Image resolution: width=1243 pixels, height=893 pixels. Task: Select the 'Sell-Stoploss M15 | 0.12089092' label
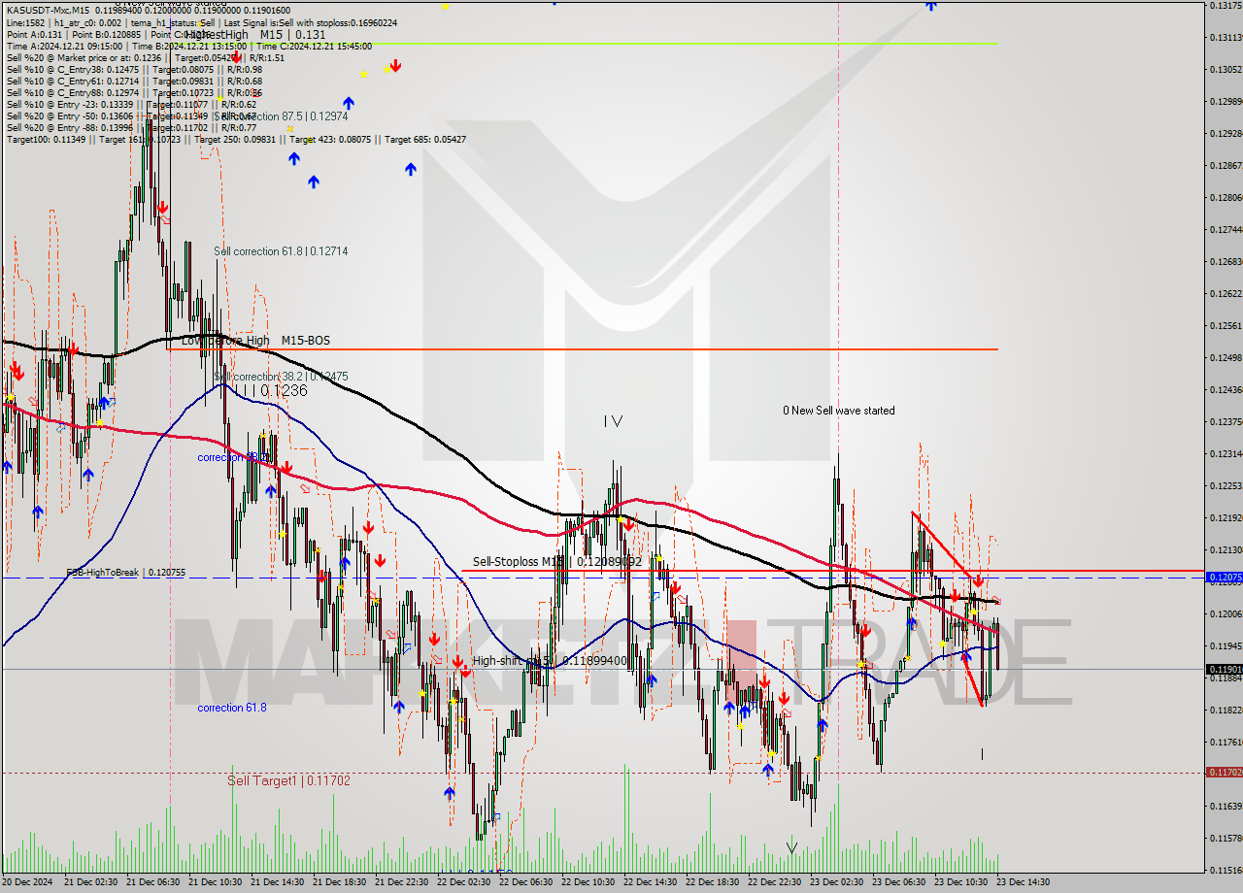point(557,561)
